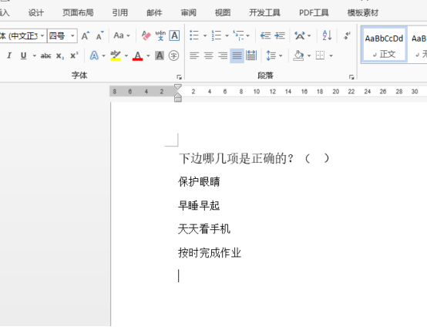Expand numbering library arrow

(227, 35)
